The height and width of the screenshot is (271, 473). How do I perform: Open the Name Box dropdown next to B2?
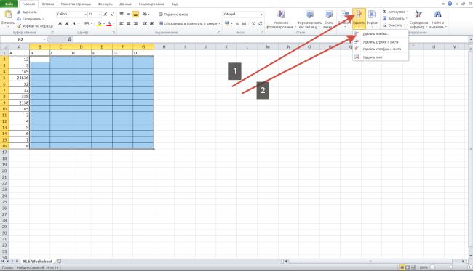click(x=44, y=39)
